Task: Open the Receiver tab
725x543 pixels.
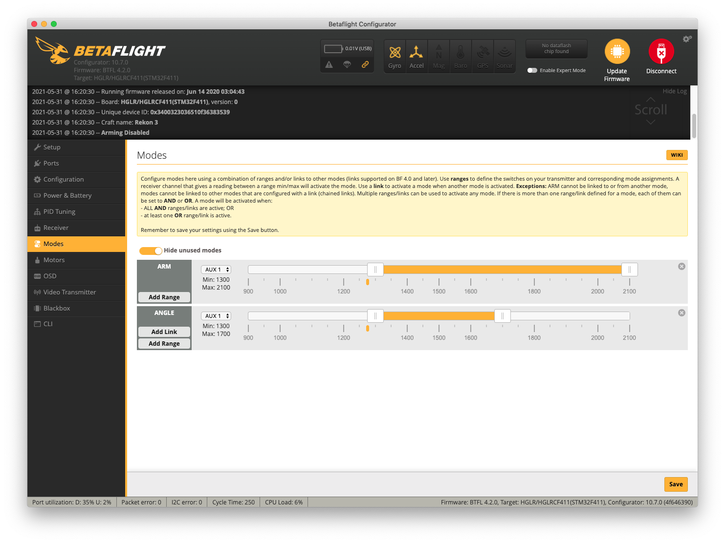Action: pyautogui.click(x=76, y=228)
